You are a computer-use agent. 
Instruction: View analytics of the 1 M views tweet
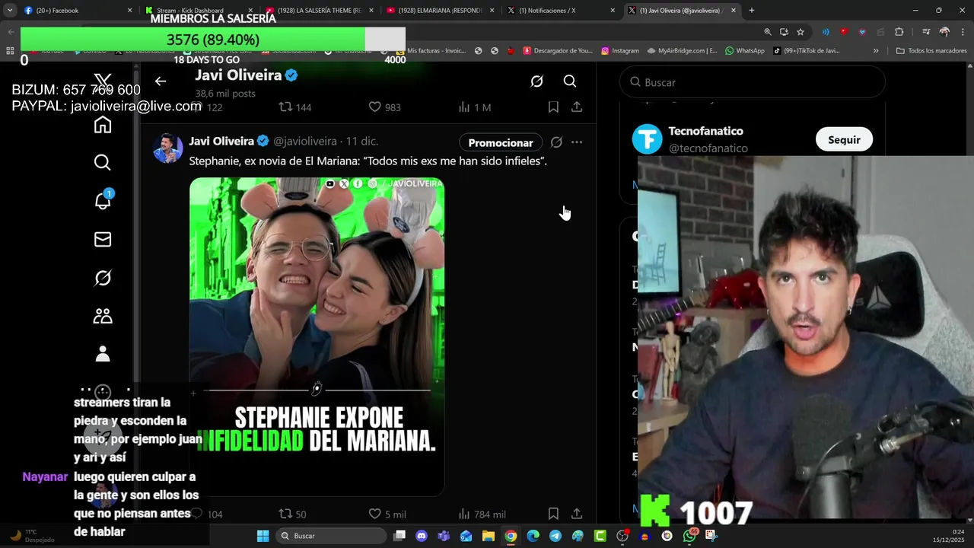(474, 107)
